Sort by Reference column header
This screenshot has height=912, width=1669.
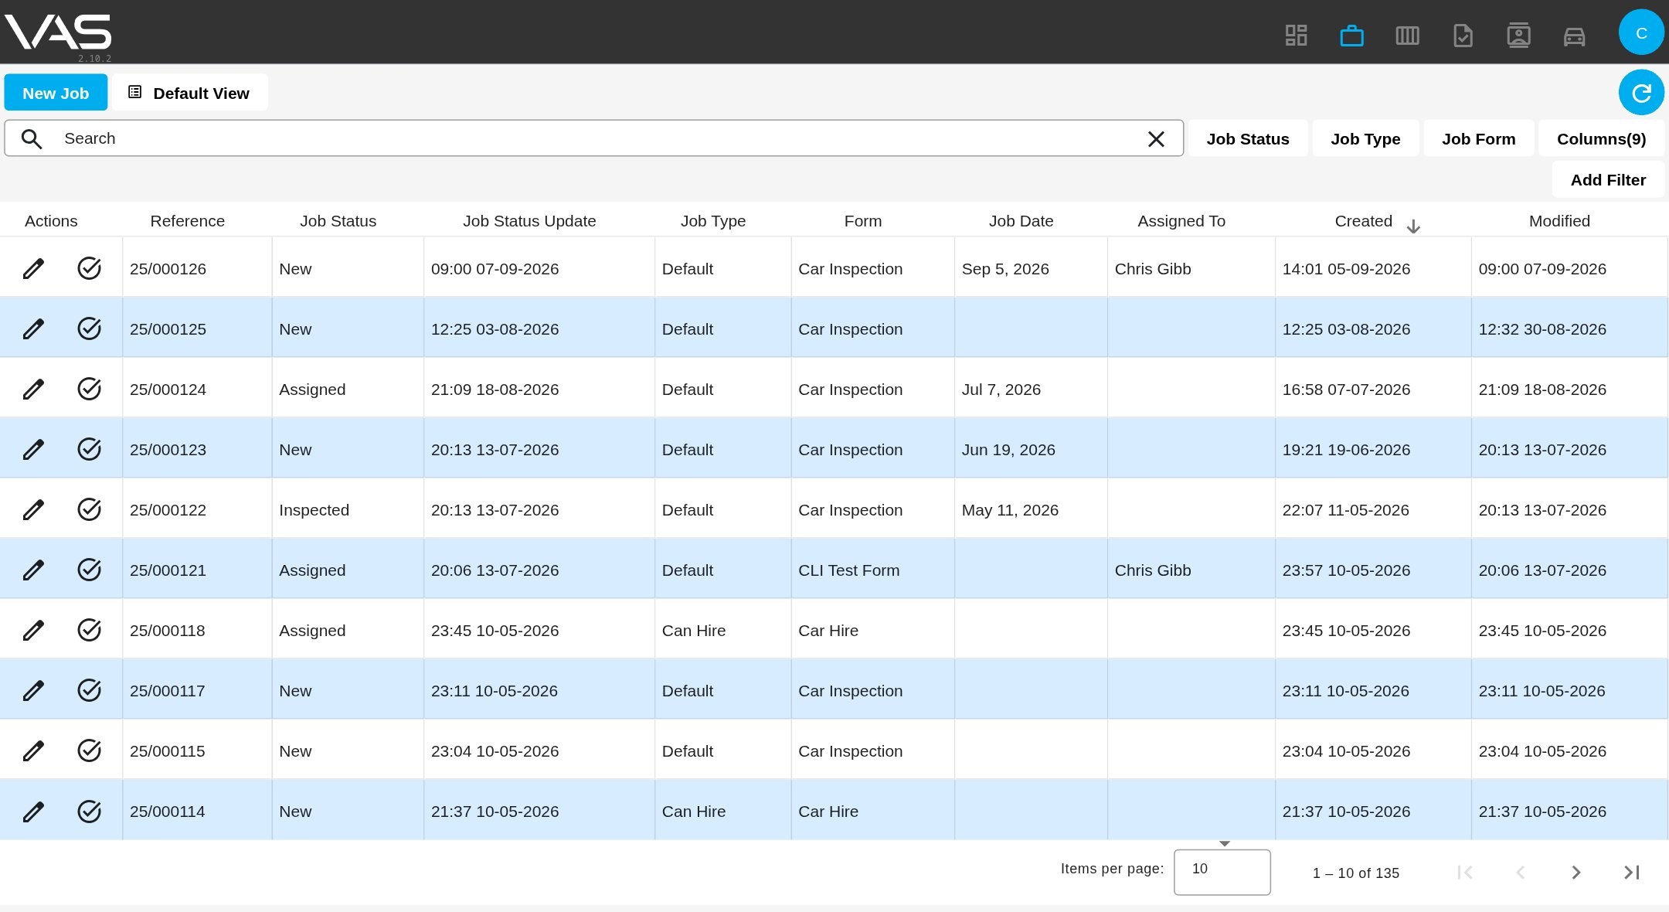pos(188,221)
